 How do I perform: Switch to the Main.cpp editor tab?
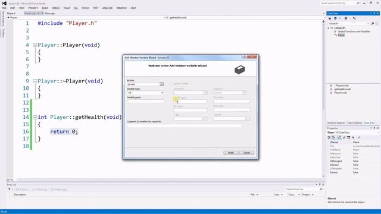click(50, 13)
